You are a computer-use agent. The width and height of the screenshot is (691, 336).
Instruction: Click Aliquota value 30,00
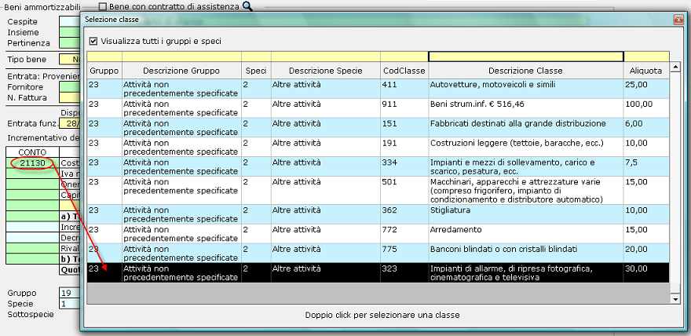(x=646, y=273)
